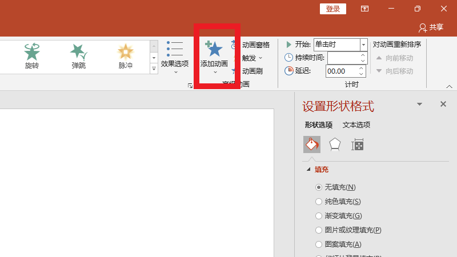Switch to the 效果 pentagon icon tab
The width and height of the screenshot is (457, 257).
tap(335, 144)
